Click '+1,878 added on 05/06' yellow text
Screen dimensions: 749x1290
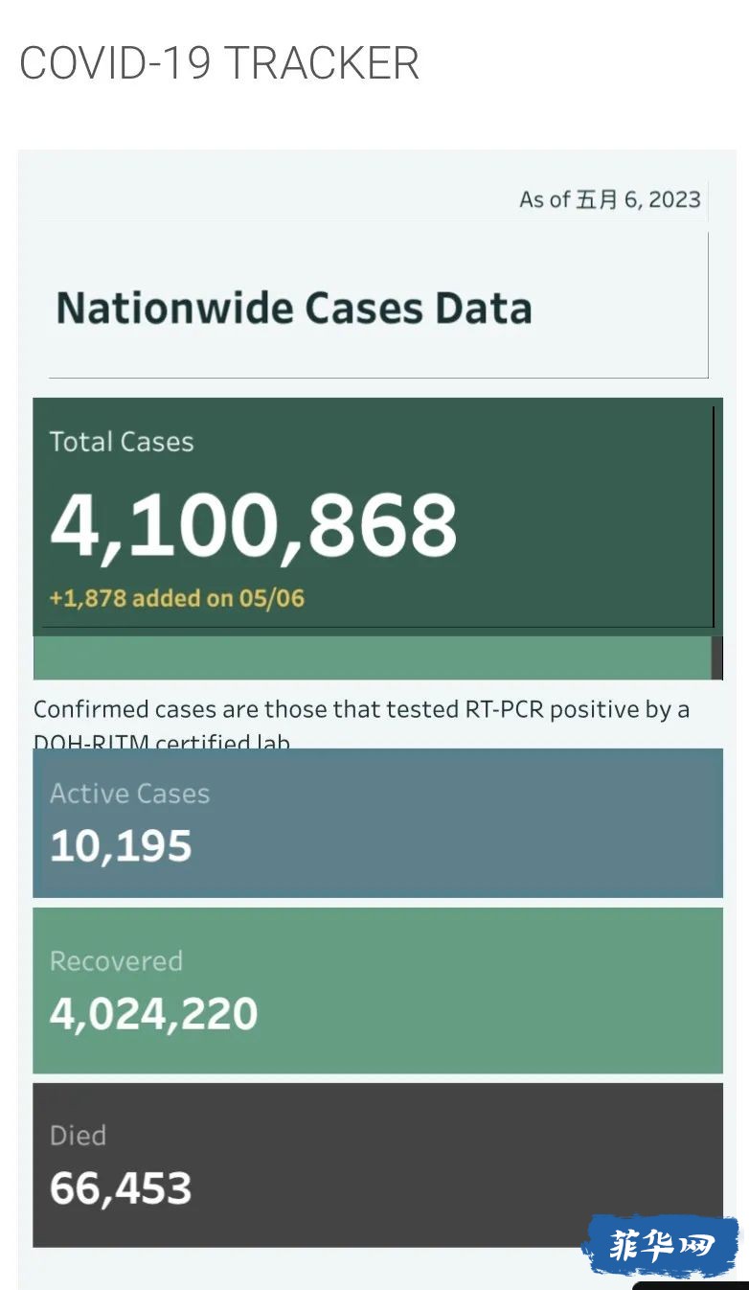click(x=177, y=599)
